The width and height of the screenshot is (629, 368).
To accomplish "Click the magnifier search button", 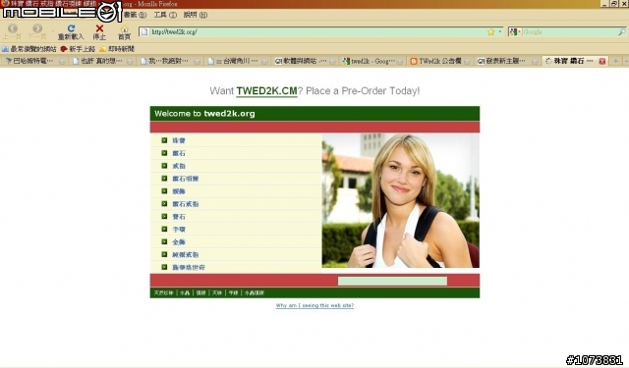I will point(621,32).
